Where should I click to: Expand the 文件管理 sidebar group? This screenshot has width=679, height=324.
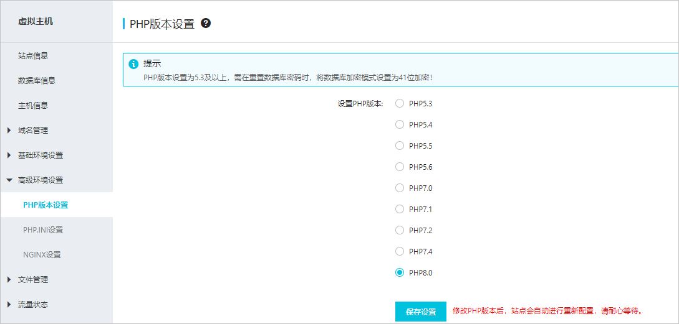point(32,280)
